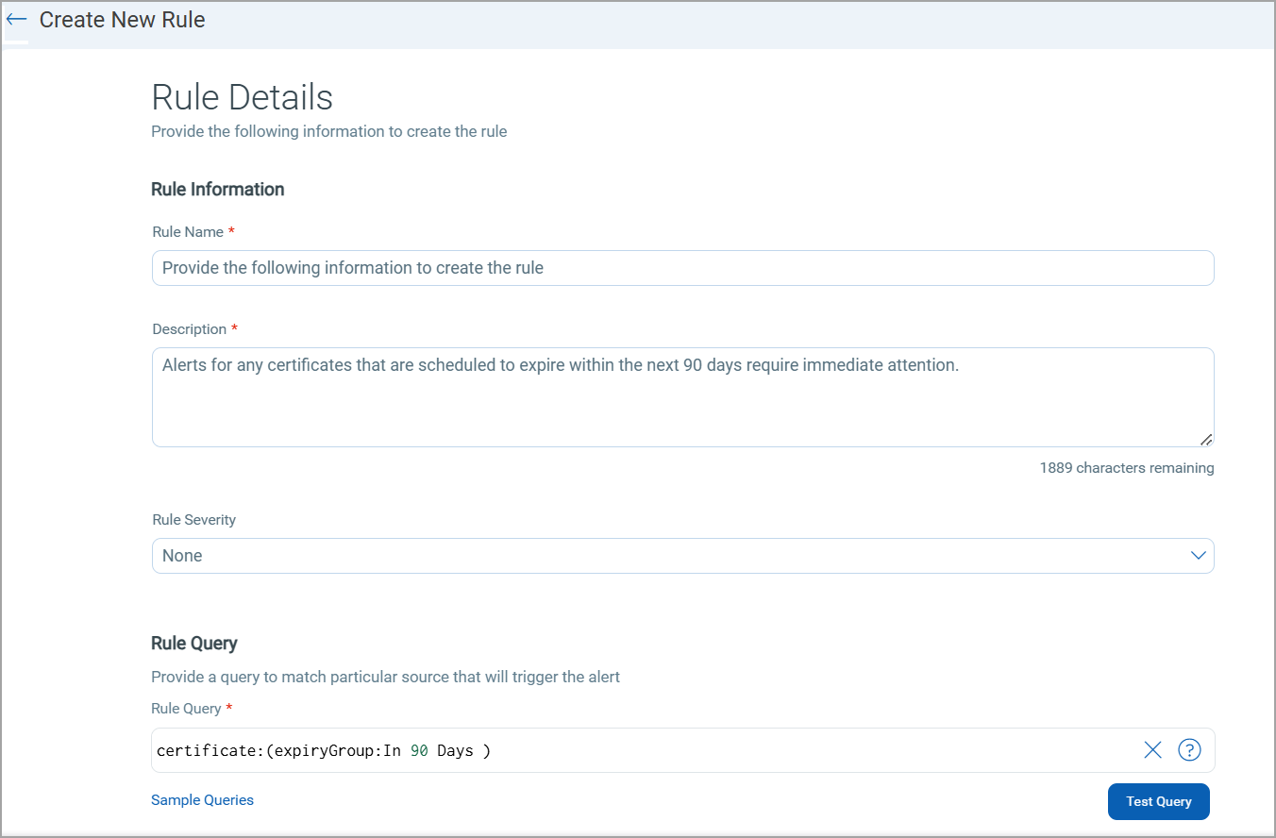
Task: Click the Rule Query section heading
Action: coord(194,644)
